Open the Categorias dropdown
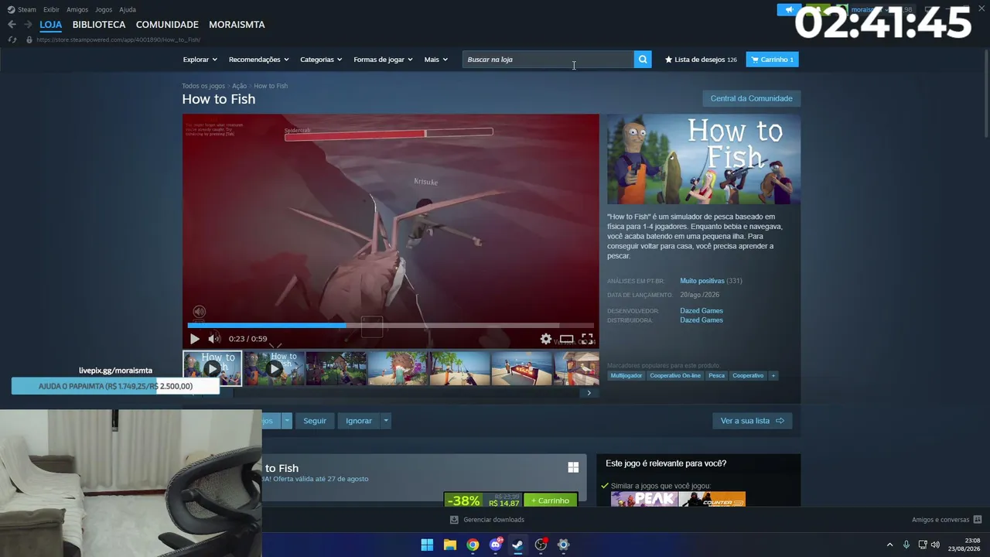The width and height of the screenshot is (990, 557). tap(321, 60)
